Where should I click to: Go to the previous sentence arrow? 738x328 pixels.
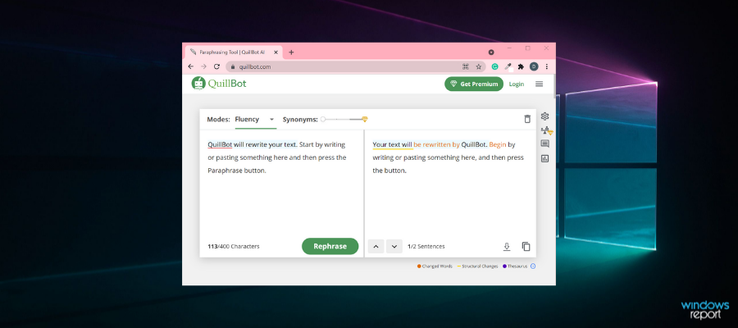click(x=376, y=247)
